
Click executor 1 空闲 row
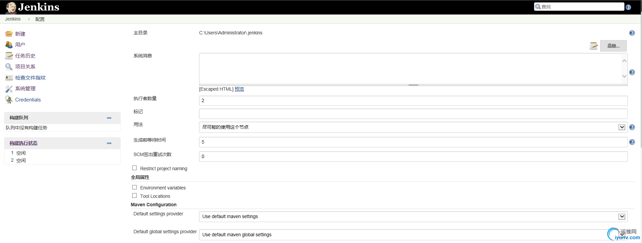62,153
